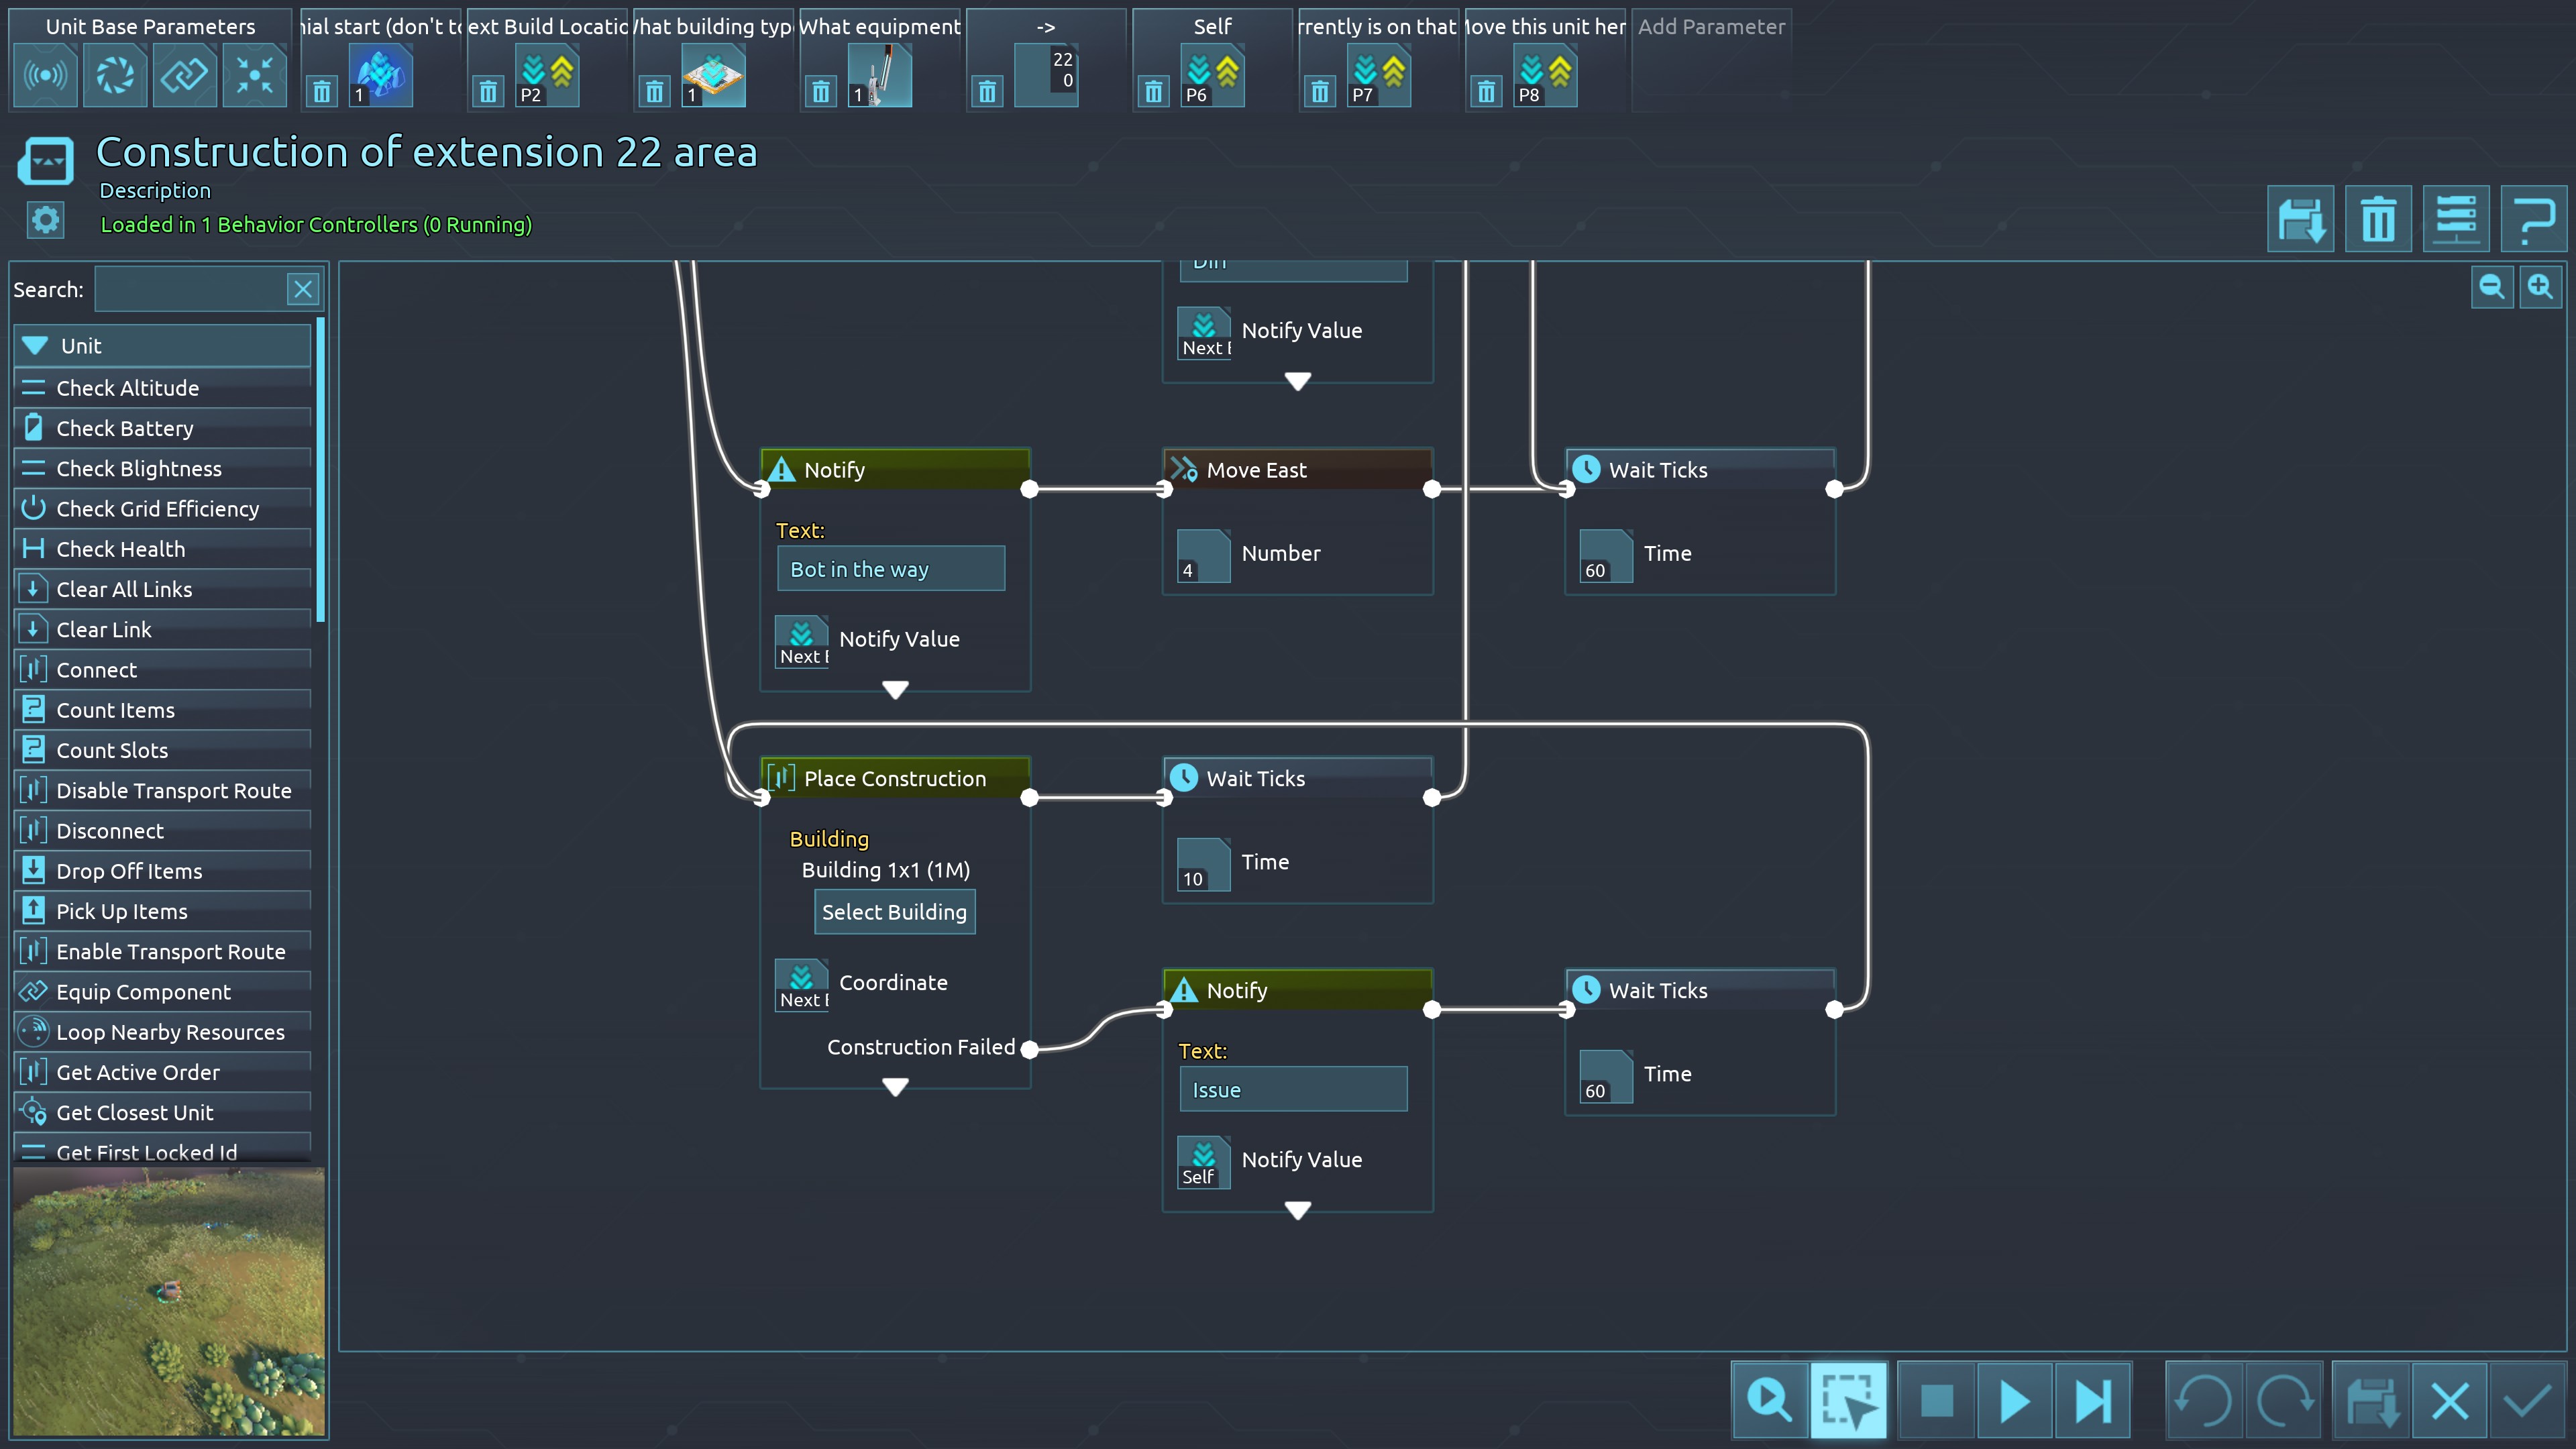2576x1449 pixels.
Task: Click the instruction search input field
Action: click(x=190, y=290)
